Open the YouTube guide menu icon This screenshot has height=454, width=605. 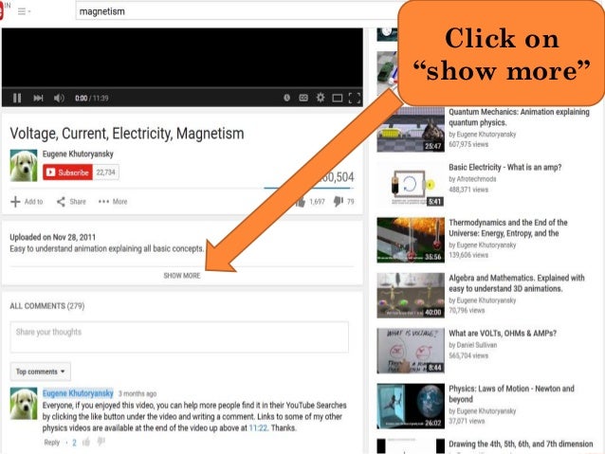pyautogui.click(x=24, y=11)
